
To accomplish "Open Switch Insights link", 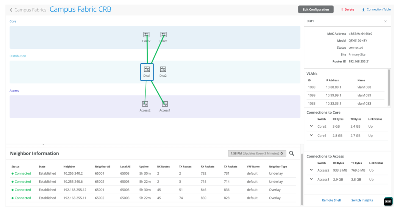I will (362, 200).
